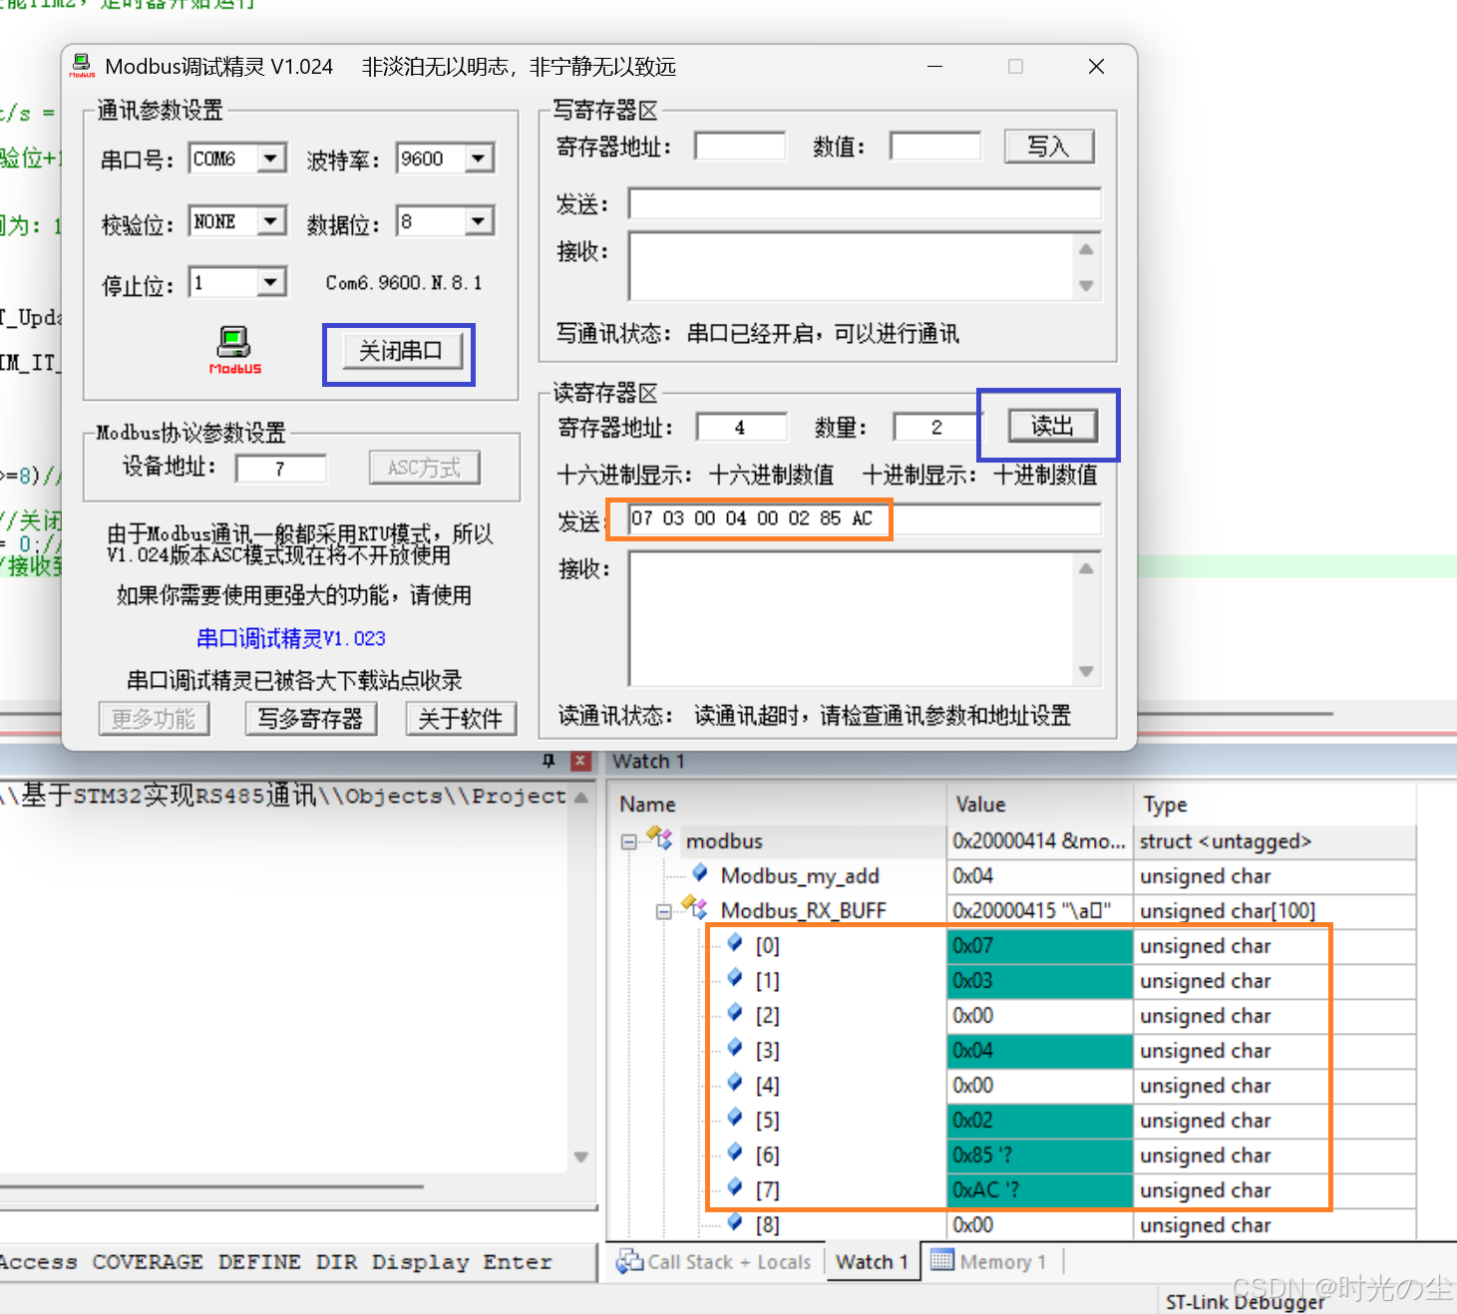Pin the build output panel with the pushpin
Screen dimensions: 1457x1314
[x=548, y=761]
